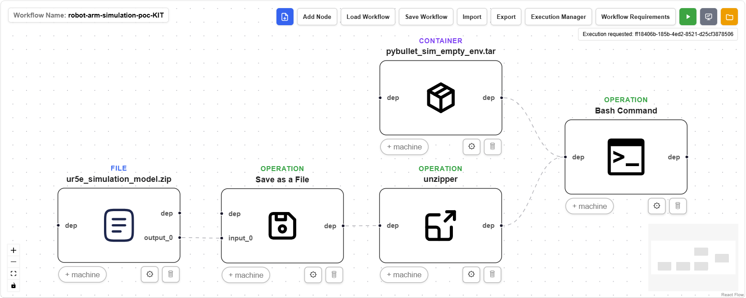Open the gray monitor icon button
The width and height of the screenshot is (746, 298).
coord(708,17)
